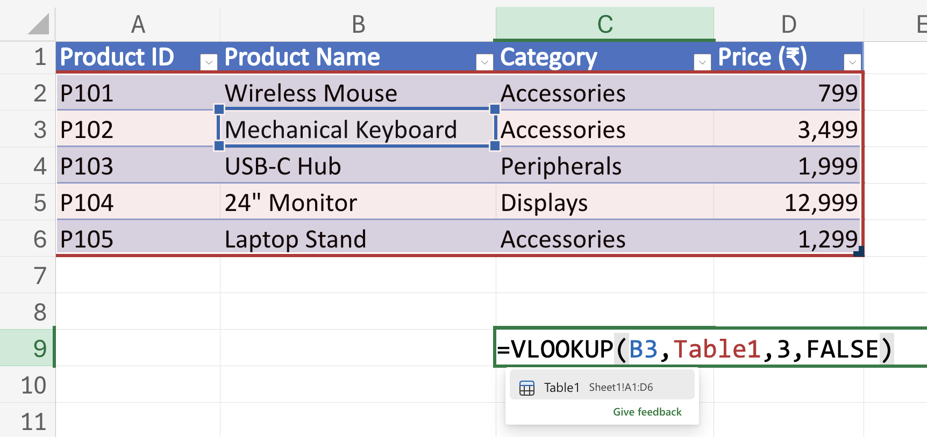Image resolution: width=927 pixels, height=437 pixels.
Task: Click the Table1 grid icon in the tooltip
Action: click(x=527, y=387)
